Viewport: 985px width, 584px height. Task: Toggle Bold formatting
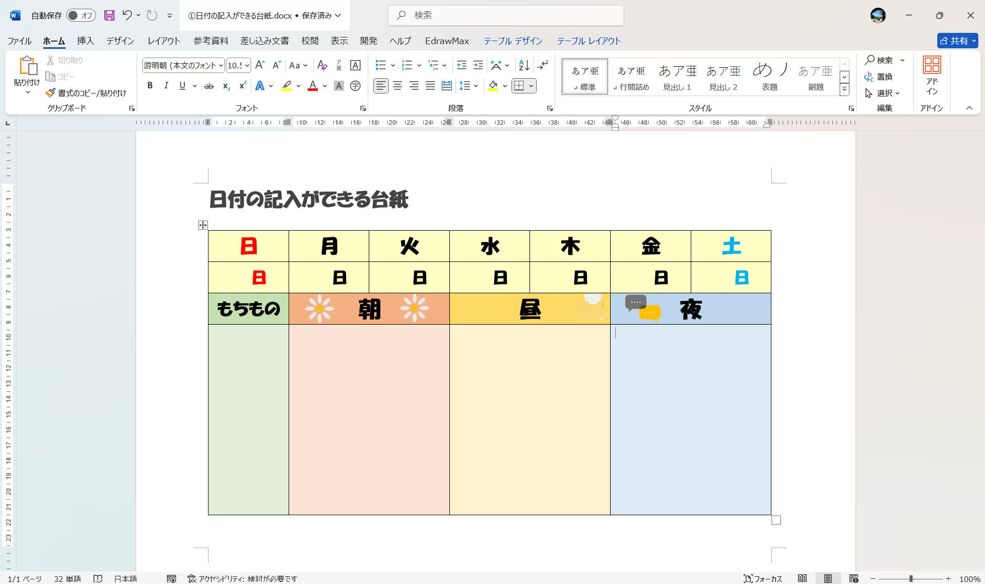click(150, 86)
